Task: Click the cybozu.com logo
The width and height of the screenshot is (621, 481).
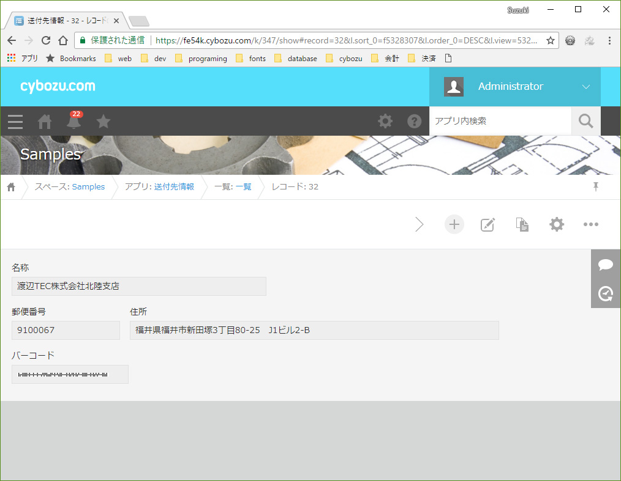Action: [x=58, y=86]
